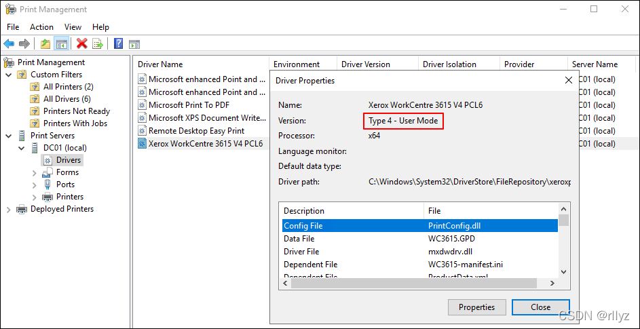This screenshot has height=329, width=640.
Task: Toggle the Show/Hide Action Pane icon
Action: [134, 43]
